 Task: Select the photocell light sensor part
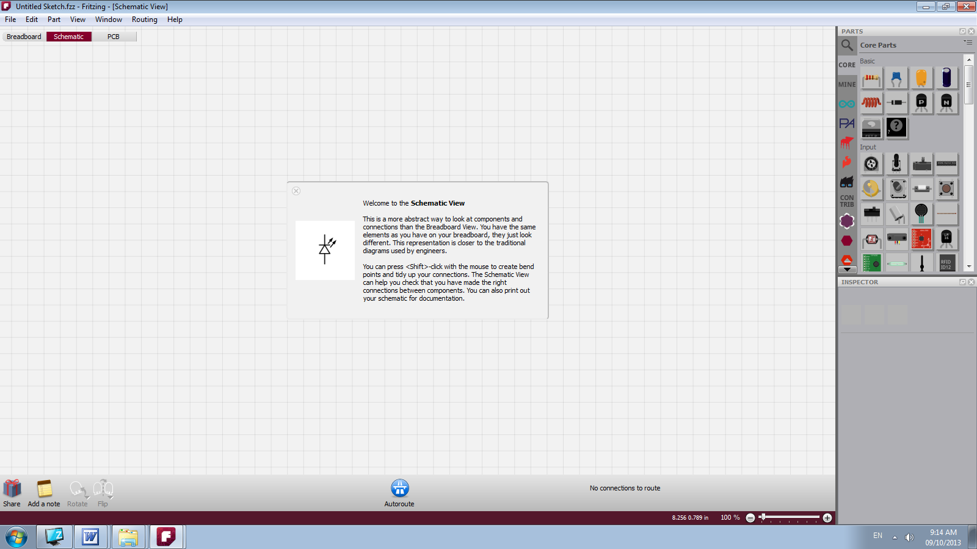pyautogui.click(x=871, y=239)
